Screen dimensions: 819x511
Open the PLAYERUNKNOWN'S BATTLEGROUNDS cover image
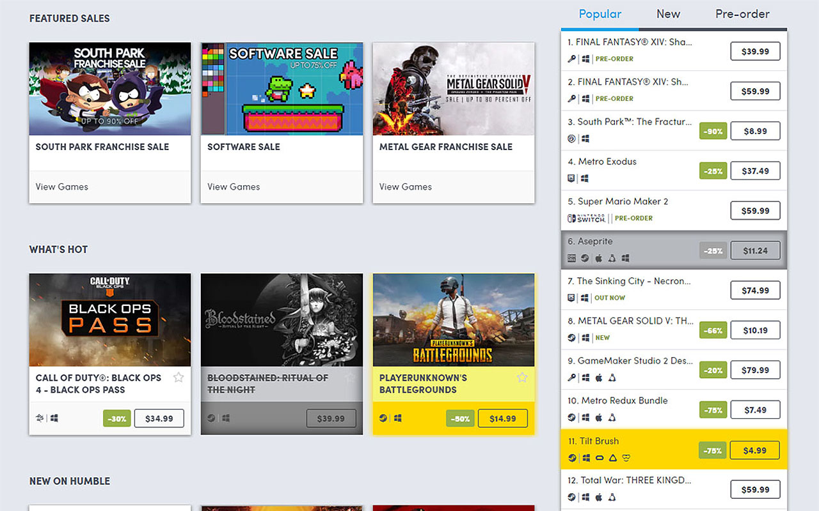point(454,320)
